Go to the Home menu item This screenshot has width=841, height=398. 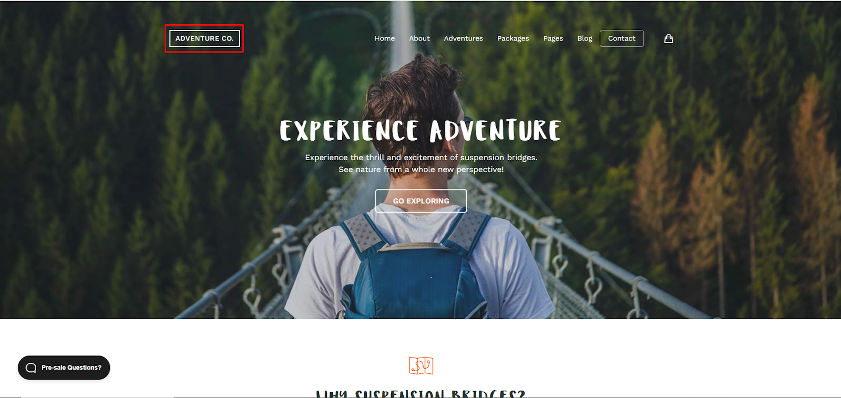click(385, 38)
